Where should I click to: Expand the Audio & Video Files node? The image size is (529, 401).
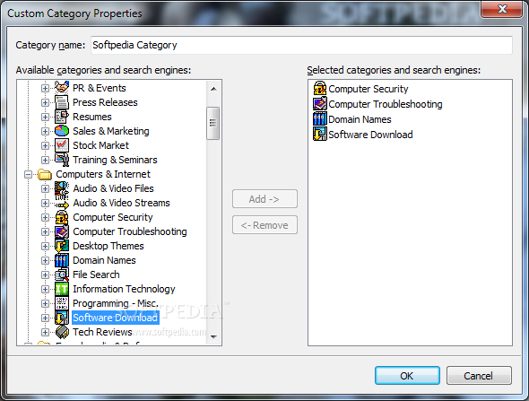point(45,188)
